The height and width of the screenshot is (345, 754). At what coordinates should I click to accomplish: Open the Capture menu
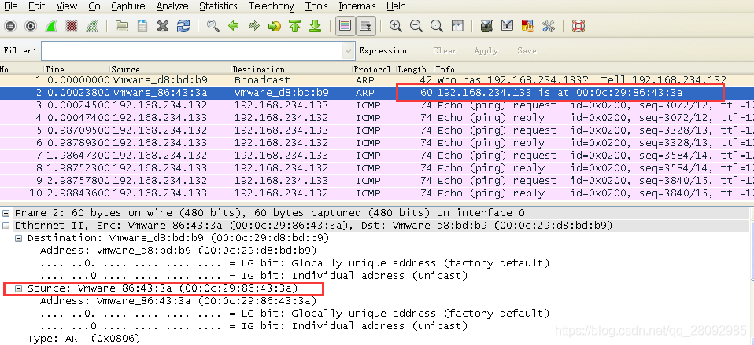pyautogui.click(x=128, y=6)
